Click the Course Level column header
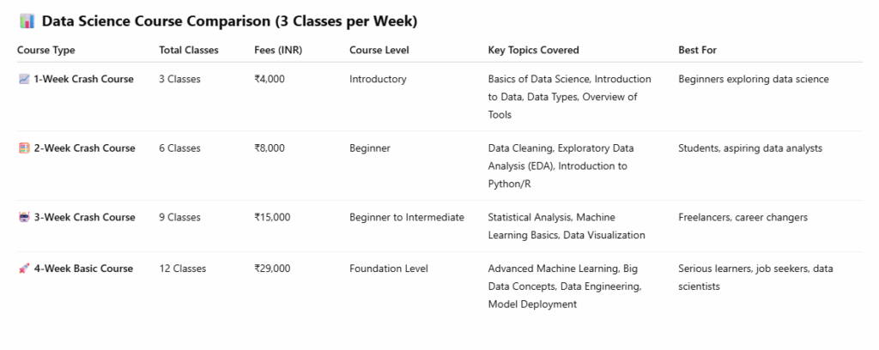This screenshot has width=879, height=350. pyautogui.click(x=379, y=51)
